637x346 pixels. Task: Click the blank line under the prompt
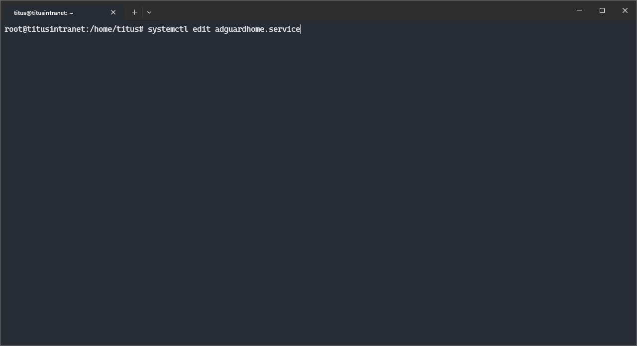149,41
